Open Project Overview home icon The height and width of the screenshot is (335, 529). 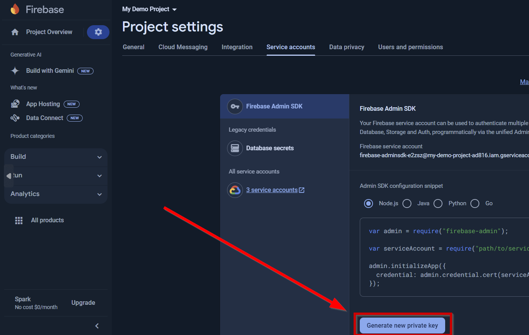15,32
